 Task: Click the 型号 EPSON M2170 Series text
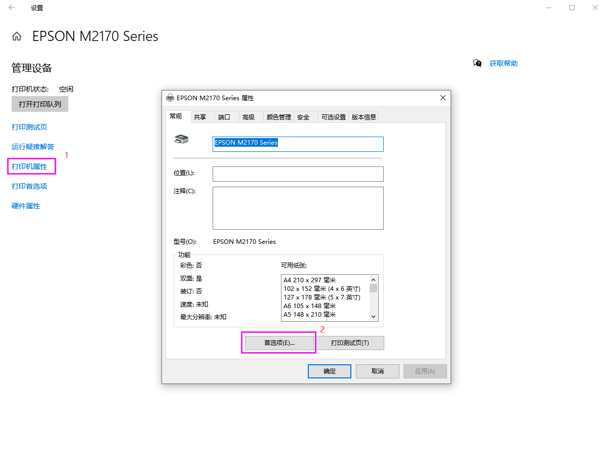(244, 242)
